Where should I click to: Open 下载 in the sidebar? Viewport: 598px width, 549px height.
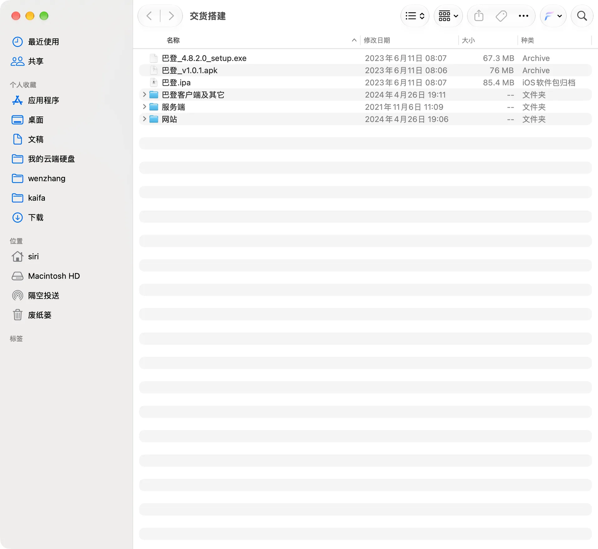coord(36,217)
